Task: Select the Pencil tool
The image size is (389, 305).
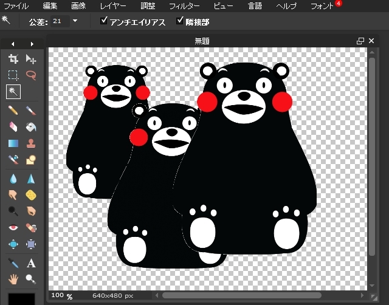Action: click(x=13, y=111)
